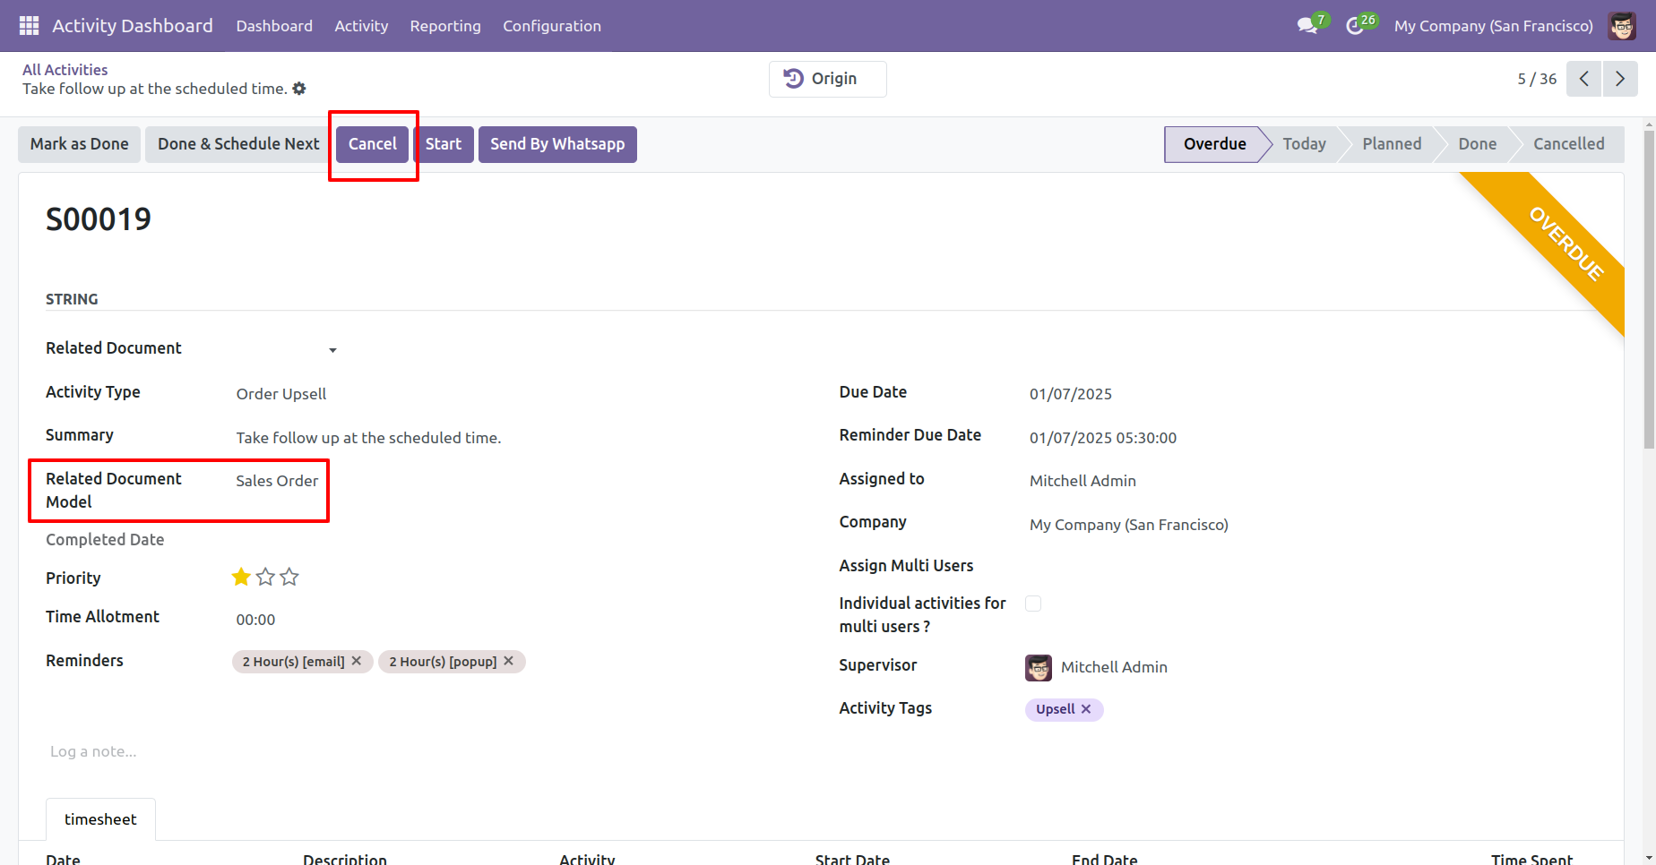Image resolution: width=1656 pixels, height=865 pixels.
Task: Open the Configuration menu
Action: [552, 26]
